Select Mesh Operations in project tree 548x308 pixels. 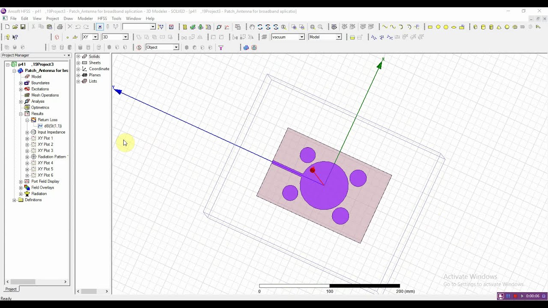point(45,95)
